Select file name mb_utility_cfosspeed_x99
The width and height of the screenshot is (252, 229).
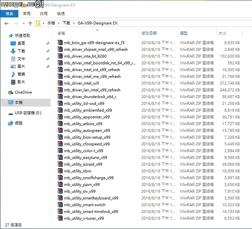click(87, 144)
